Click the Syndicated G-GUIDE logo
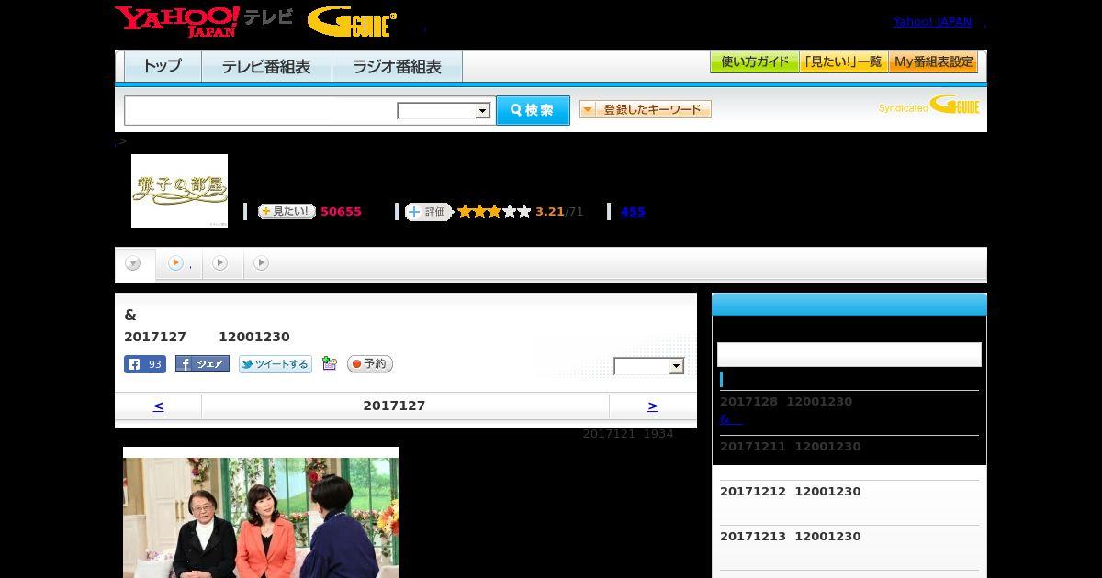The image size is (1102, 578). [929, 105]
